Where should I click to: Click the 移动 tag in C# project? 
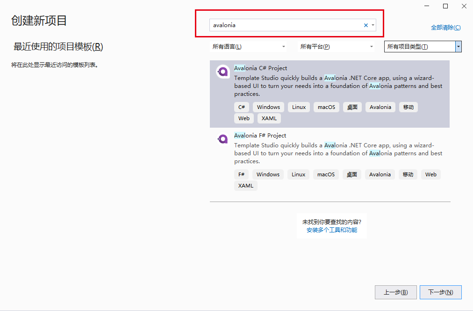tap(408, 107)
